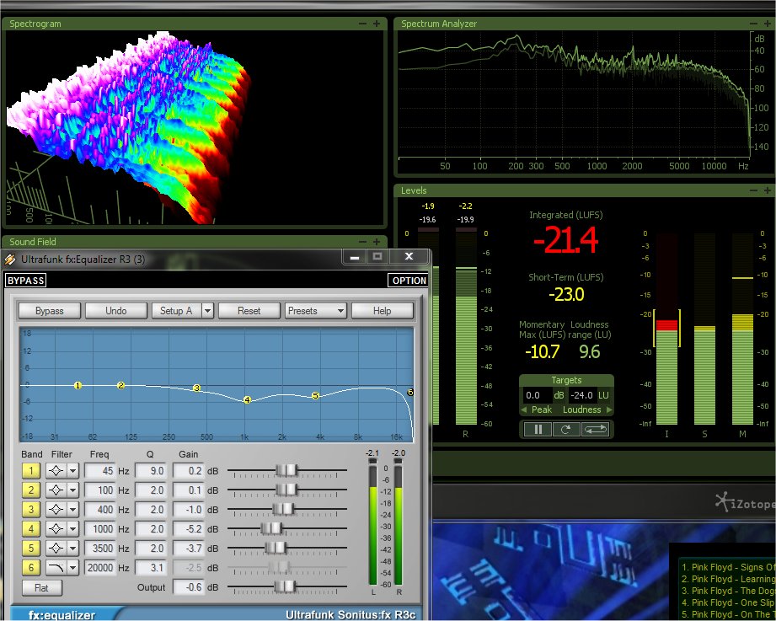The image size is (776, 621).
Task: Select EQ curve node 1
Action: [78, 385]
